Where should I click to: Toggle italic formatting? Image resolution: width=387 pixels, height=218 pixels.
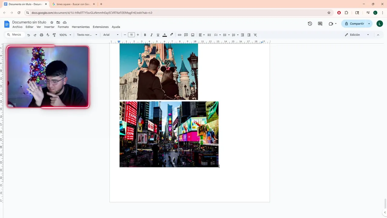(151, 35)
